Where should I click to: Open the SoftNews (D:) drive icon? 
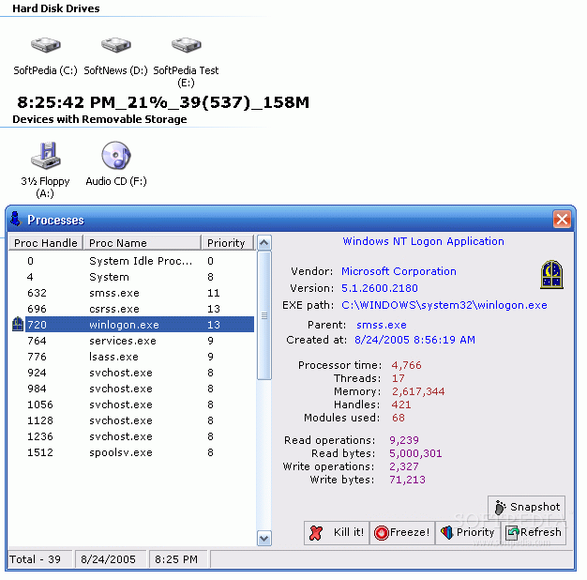[x=115, y=45]
